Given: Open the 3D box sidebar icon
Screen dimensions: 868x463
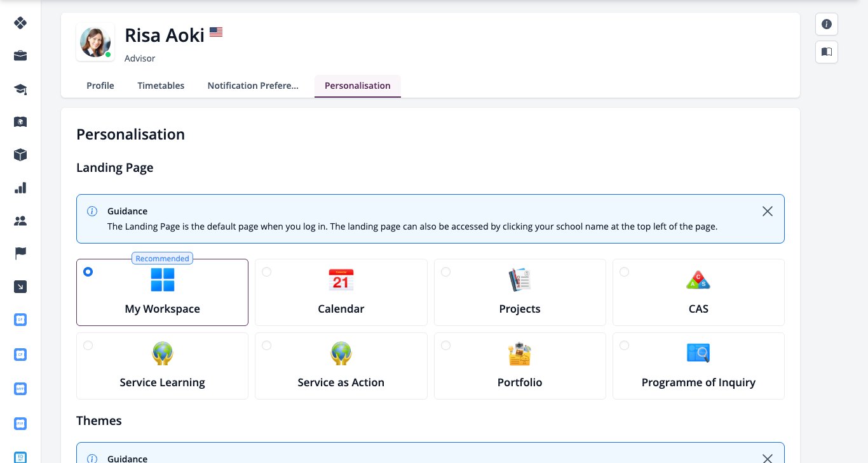Looking at the screenshot, I should (x=20, y=155).
